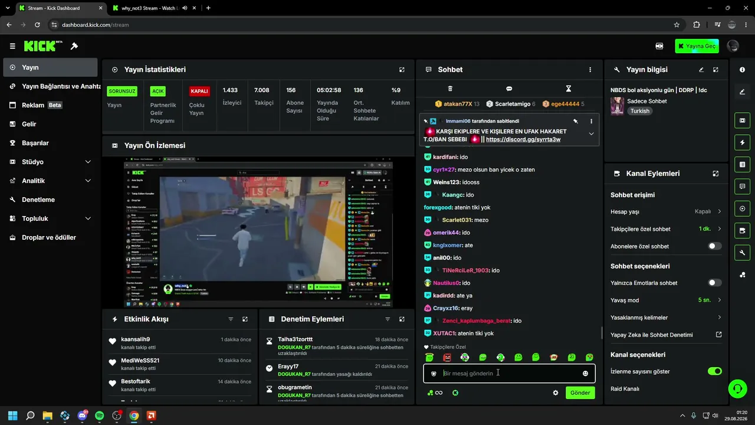Open the discord.gg/syrrta3w link

click(x=523, y=140)
